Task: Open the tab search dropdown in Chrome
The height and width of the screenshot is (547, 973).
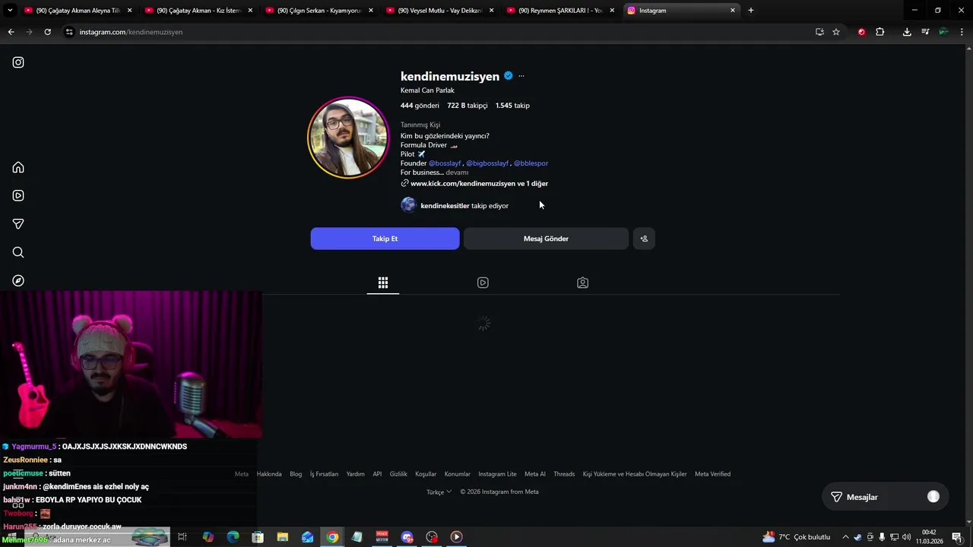Action: 10,11
